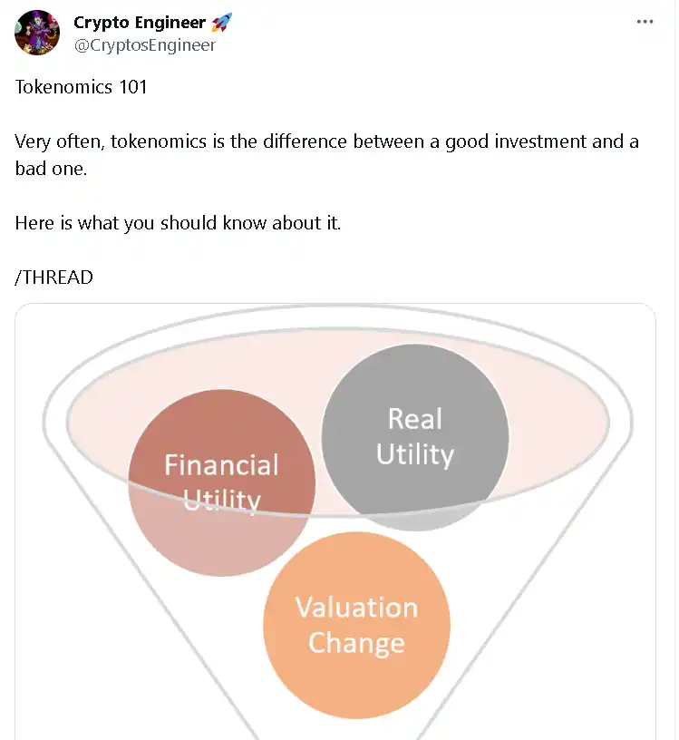679x740 pixels.
Task: Click the "Here is what you should know" line
Action: click(178, 223)
